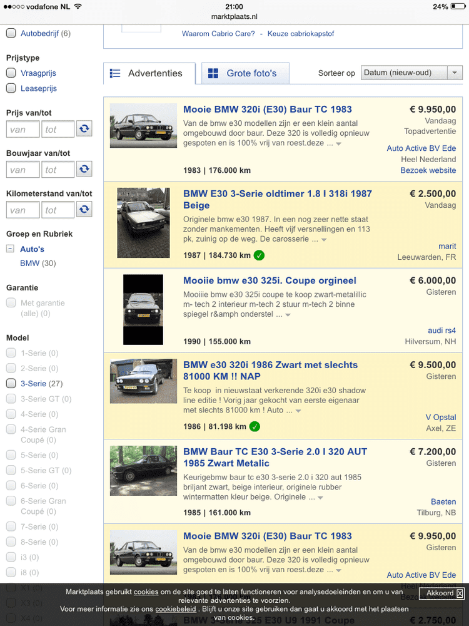Open the Bezoek website link

pyautogui.click(x=428, y=170)
